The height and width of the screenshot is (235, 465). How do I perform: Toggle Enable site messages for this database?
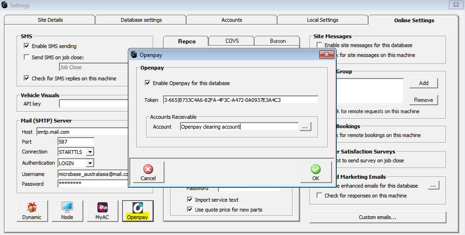click(x=319, y=45)
